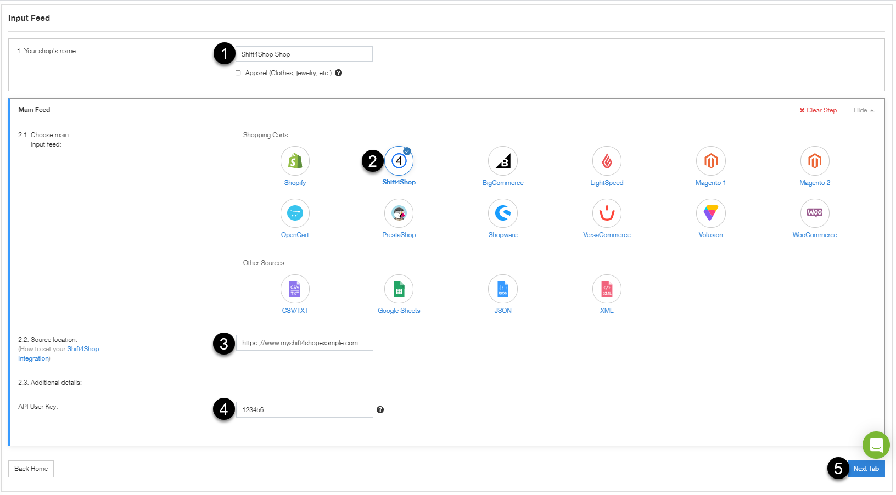Click the "Input Feed" title
Screen dimensions: 896x495
click(x=29, y=18)
